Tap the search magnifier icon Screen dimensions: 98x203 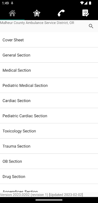91,26
